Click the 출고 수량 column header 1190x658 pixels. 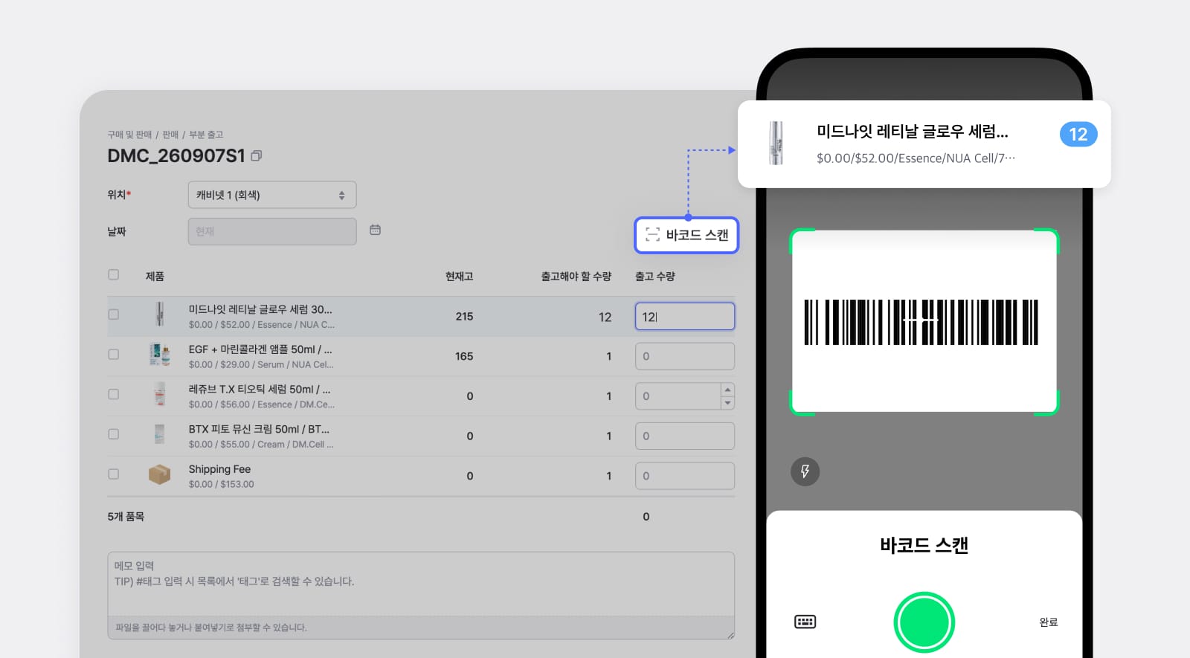point(655,277)
